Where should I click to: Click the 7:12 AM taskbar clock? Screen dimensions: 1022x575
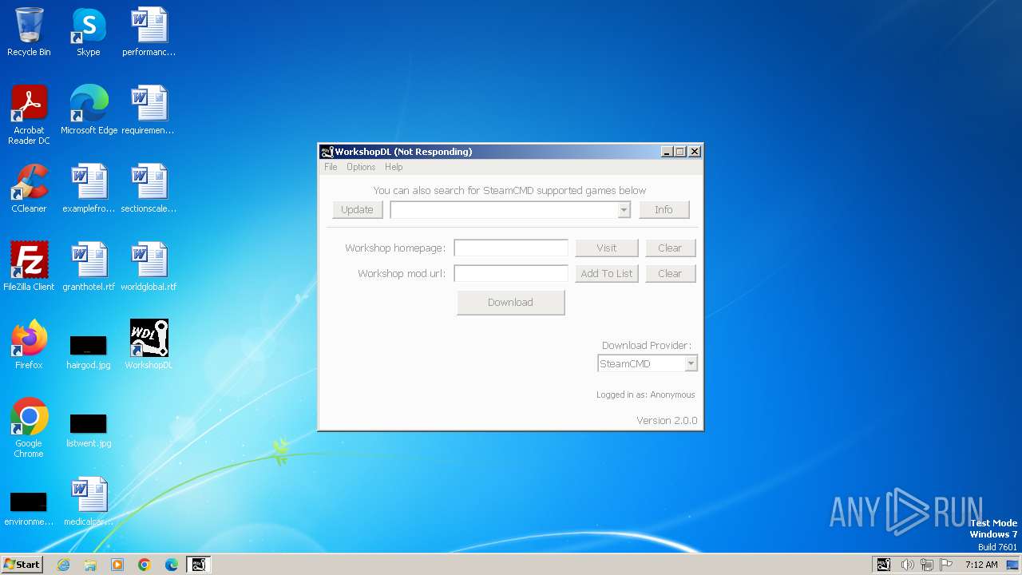point(981,565)
